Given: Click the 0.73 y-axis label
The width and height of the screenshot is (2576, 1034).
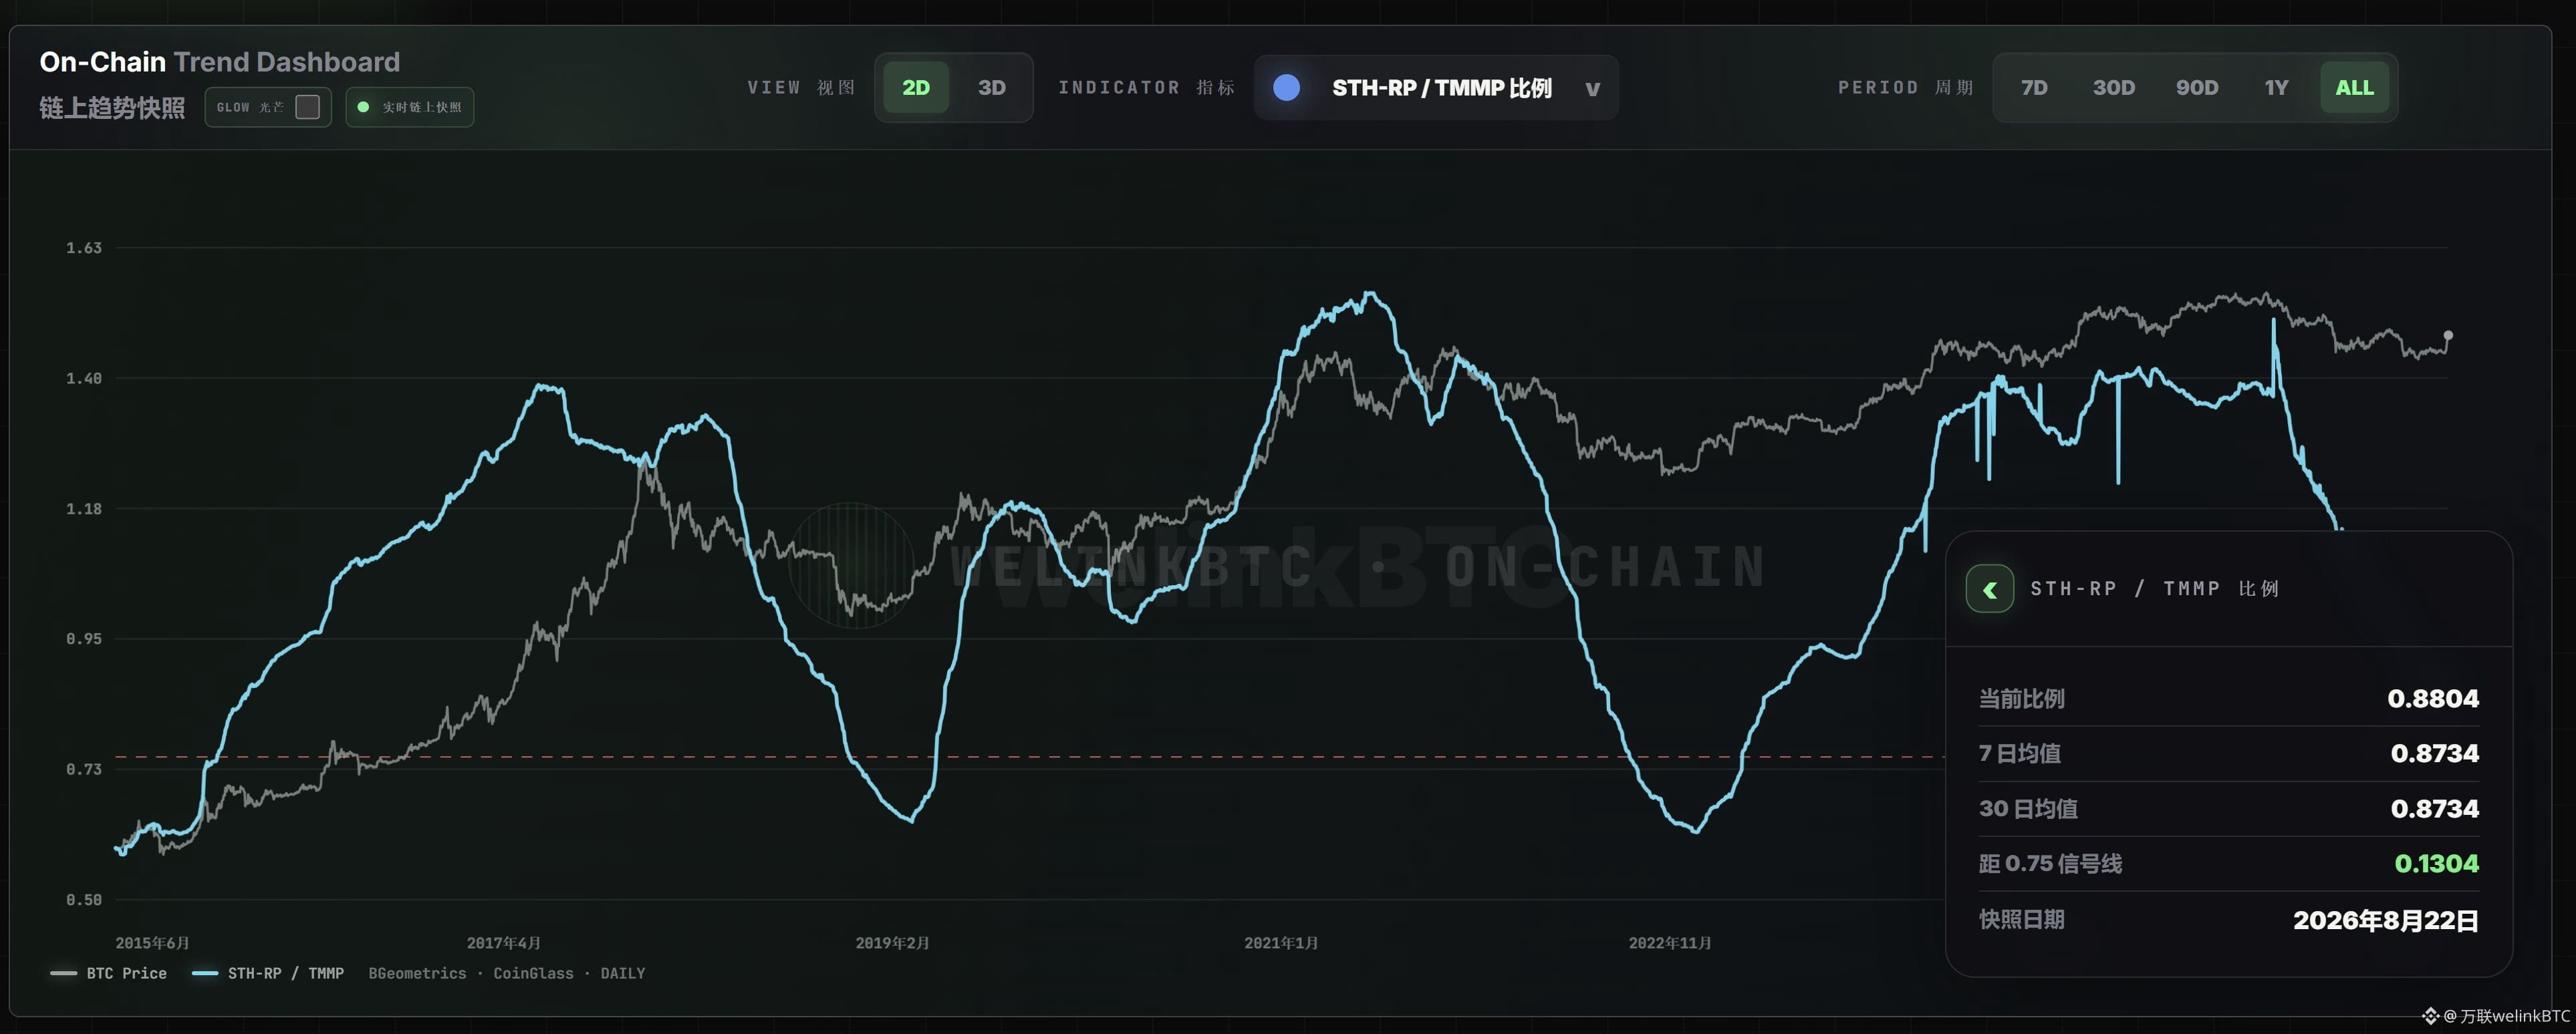Looking at the screenshot, I should coord(84,769).
